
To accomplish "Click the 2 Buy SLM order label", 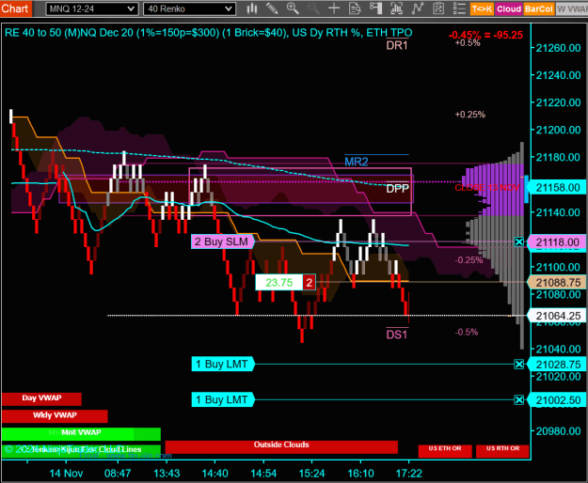I will coord(222,241).
